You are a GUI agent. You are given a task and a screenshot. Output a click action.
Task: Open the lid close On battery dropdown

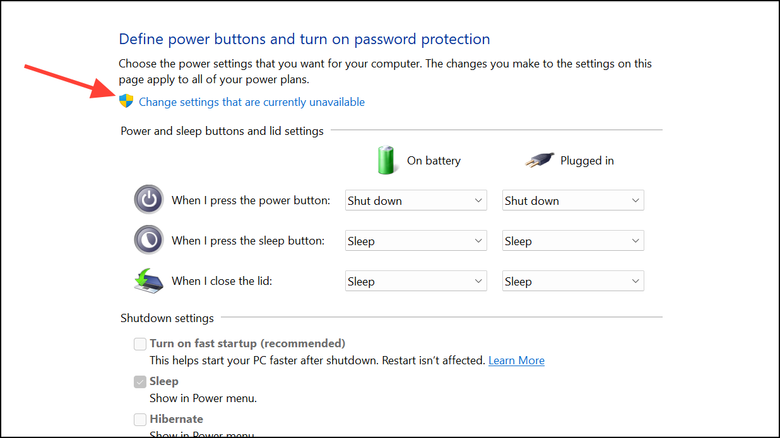(415, 280)
